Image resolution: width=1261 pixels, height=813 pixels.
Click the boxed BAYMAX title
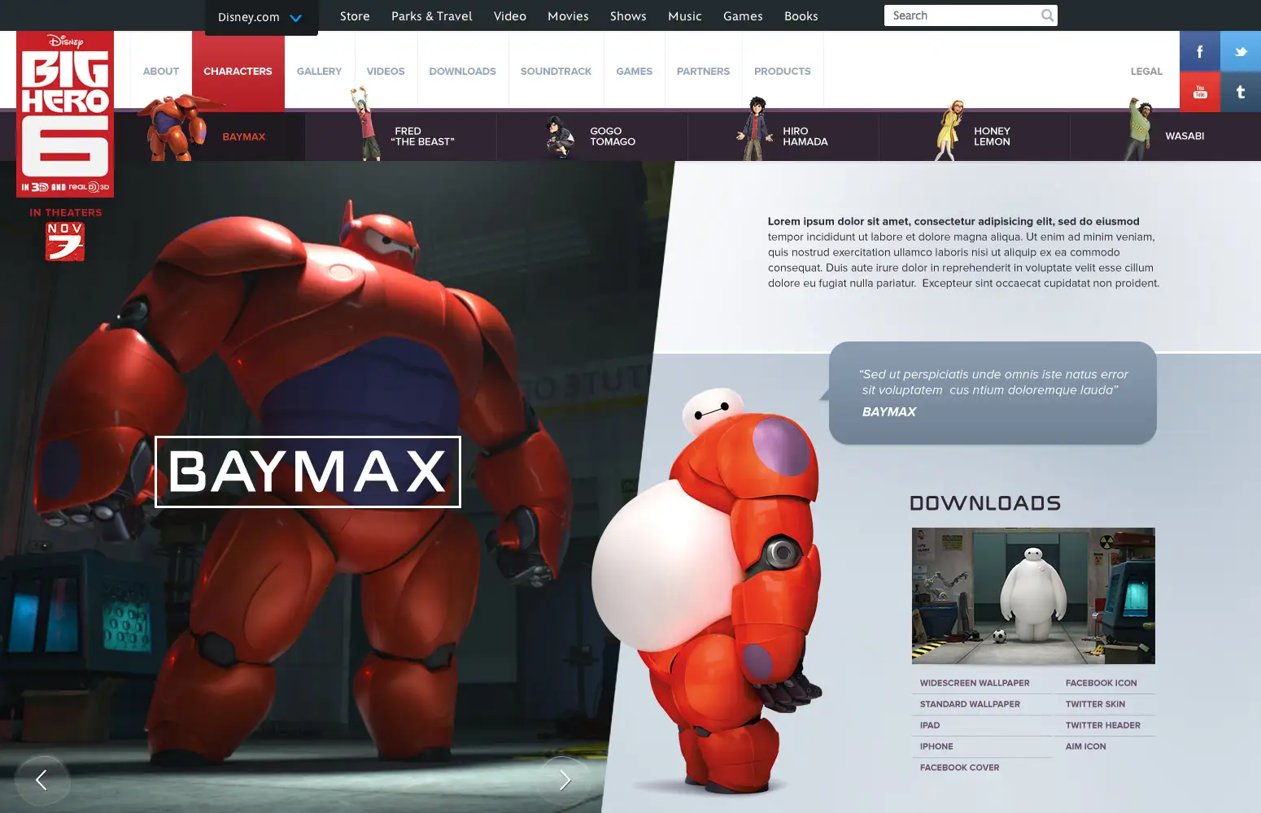click(308, 472)
